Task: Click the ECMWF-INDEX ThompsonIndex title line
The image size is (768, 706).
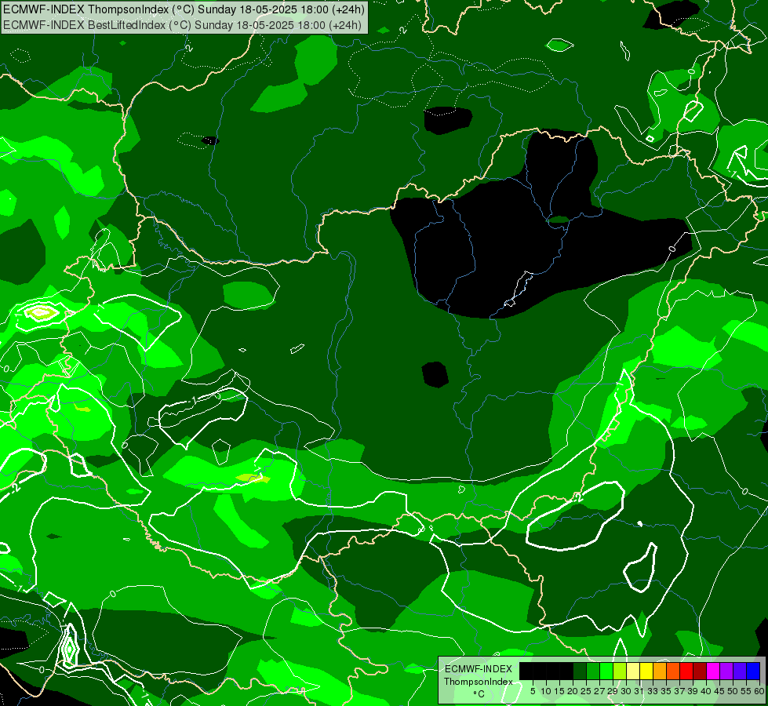Action: (x=184, y=9)
